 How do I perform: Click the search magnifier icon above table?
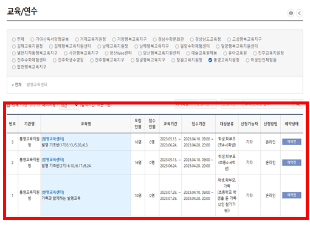pos(298,104)
